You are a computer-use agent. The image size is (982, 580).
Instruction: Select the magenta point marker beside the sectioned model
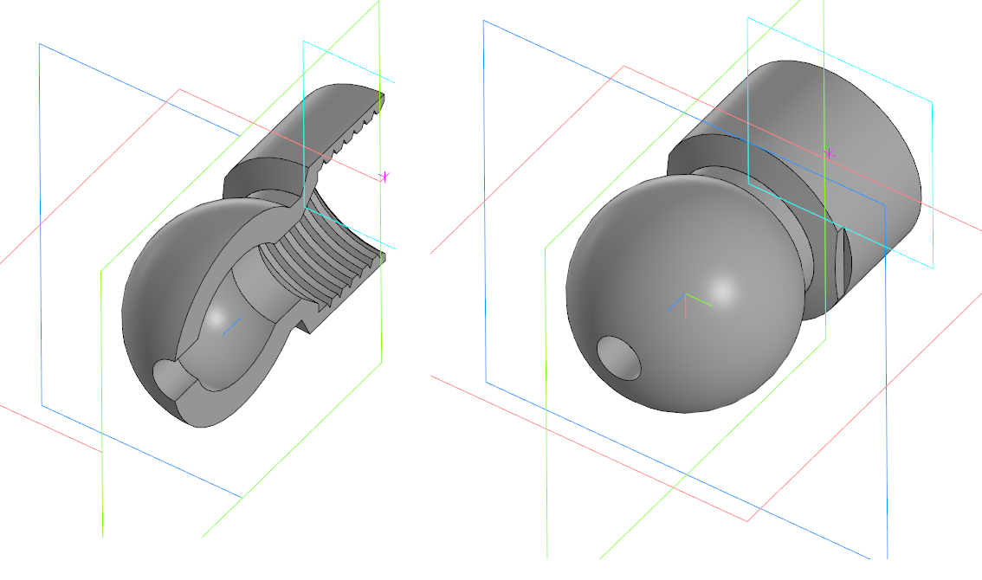384,177
